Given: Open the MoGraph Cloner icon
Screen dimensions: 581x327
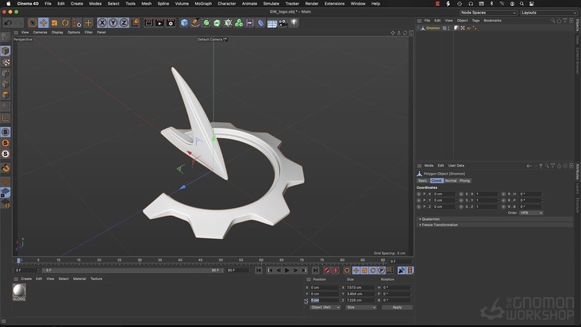Looking at the screenshot, I should click(239, 23).
